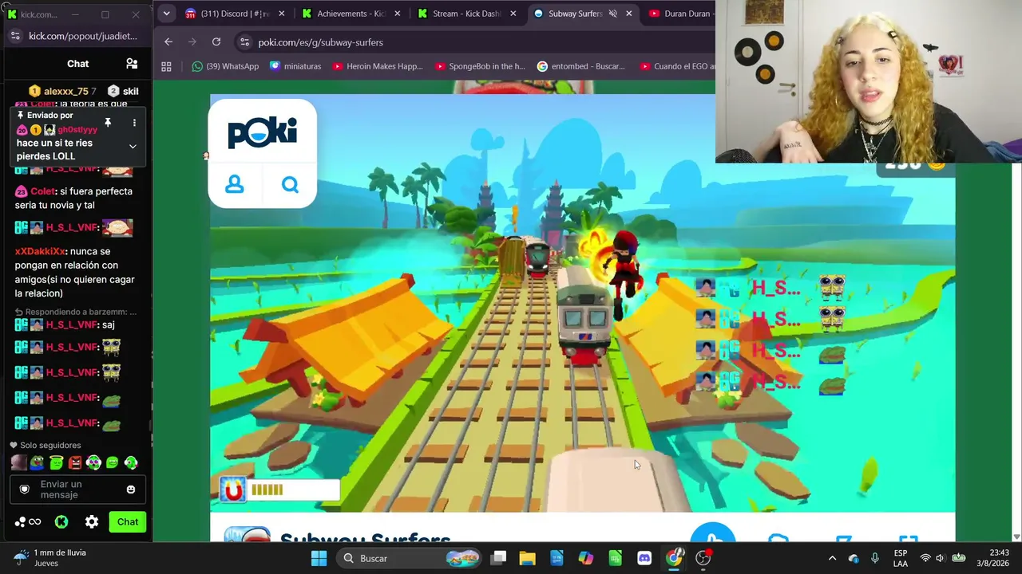Click the microphone tray icon
This screenshot has width=1022, height=574.
(875, 558)
